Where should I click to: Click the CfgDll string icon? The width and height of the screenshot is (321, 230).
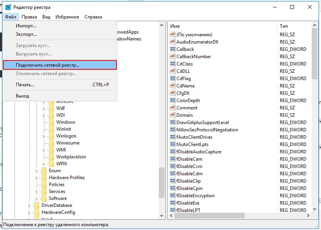tap(173, 93)
